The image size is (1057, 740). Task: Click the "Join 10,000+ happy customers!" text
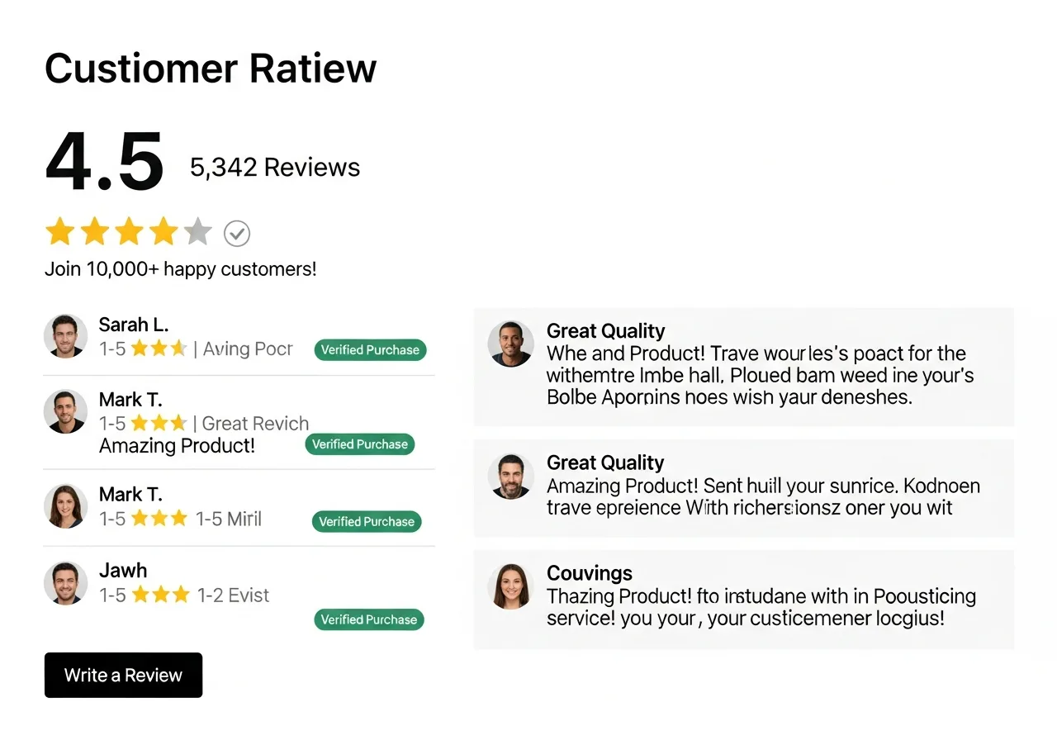point(180,269)
